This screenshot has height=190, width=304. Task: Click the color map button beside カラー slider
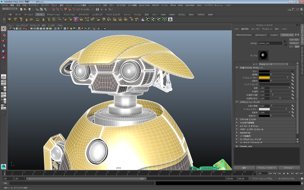[x=293, y=71]
